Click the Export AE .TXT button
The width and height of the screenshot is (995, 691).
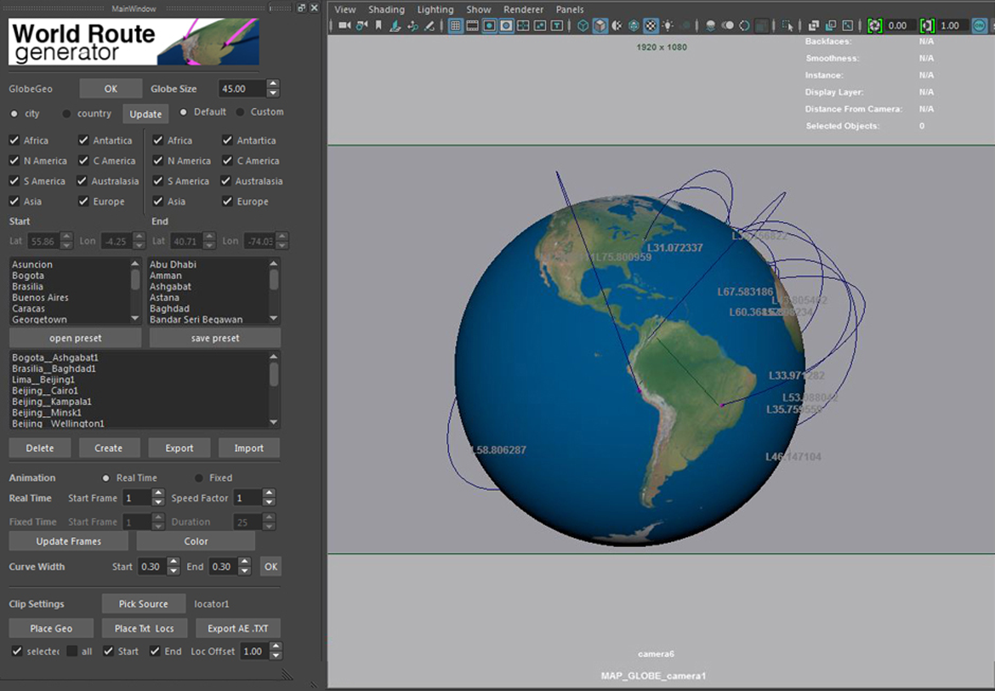237,628
